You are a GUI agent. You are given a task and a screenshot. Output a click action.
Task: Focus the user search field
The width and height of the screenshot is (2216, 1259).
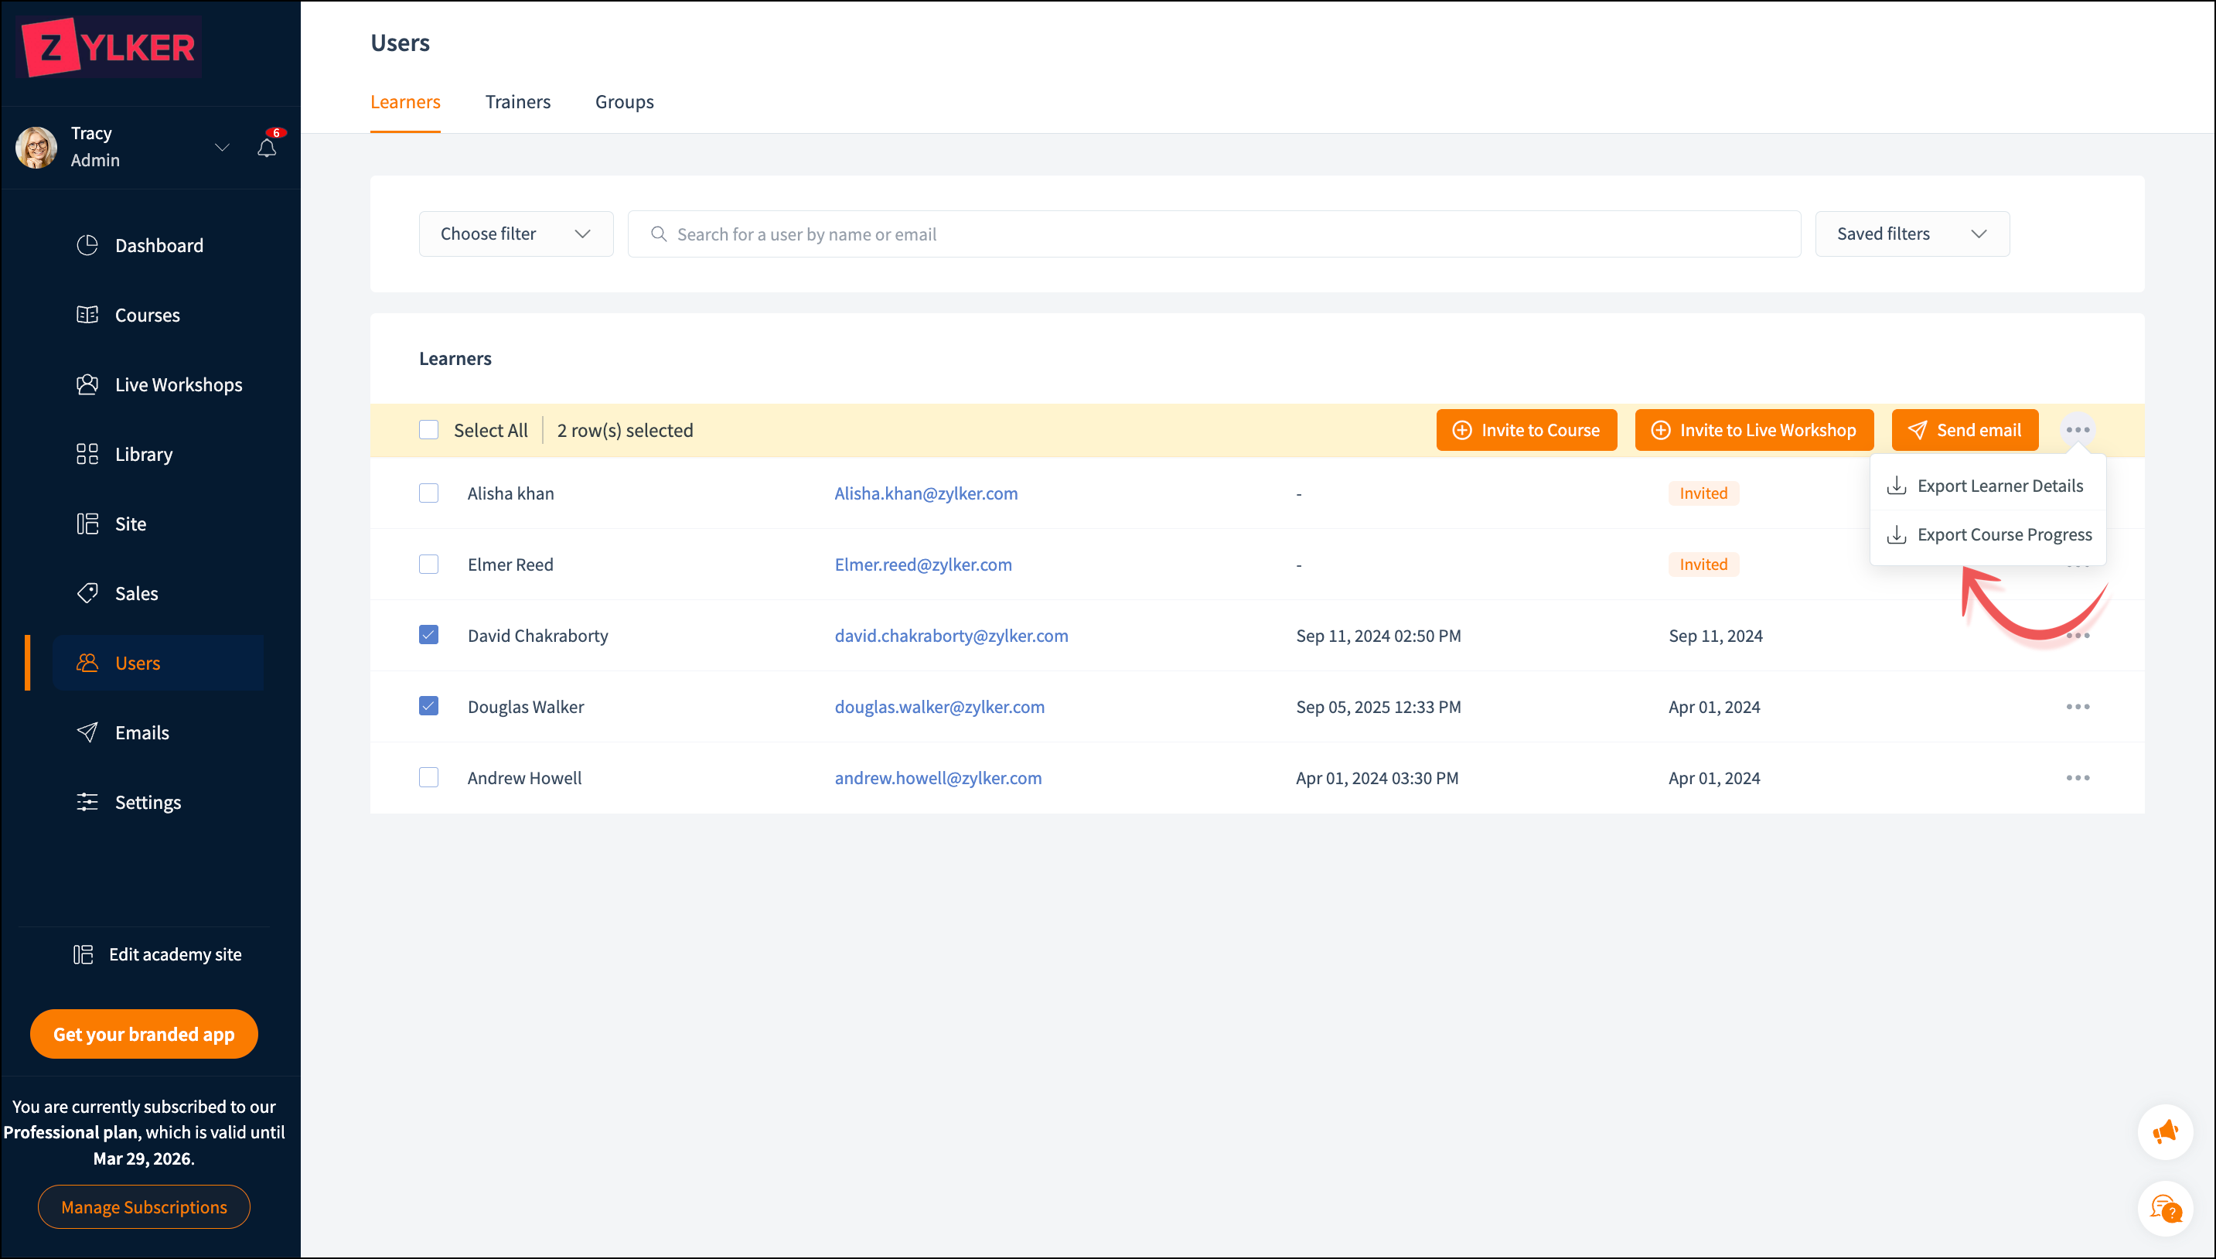[1213, 234]
